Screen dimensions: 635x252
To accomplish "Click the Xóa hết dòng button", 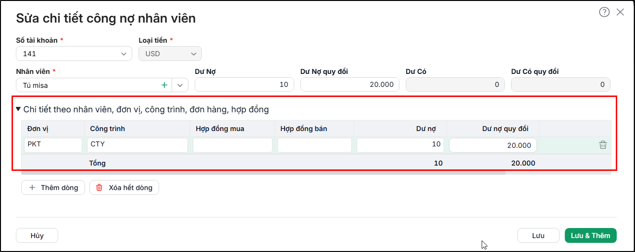I will [124, 188].
